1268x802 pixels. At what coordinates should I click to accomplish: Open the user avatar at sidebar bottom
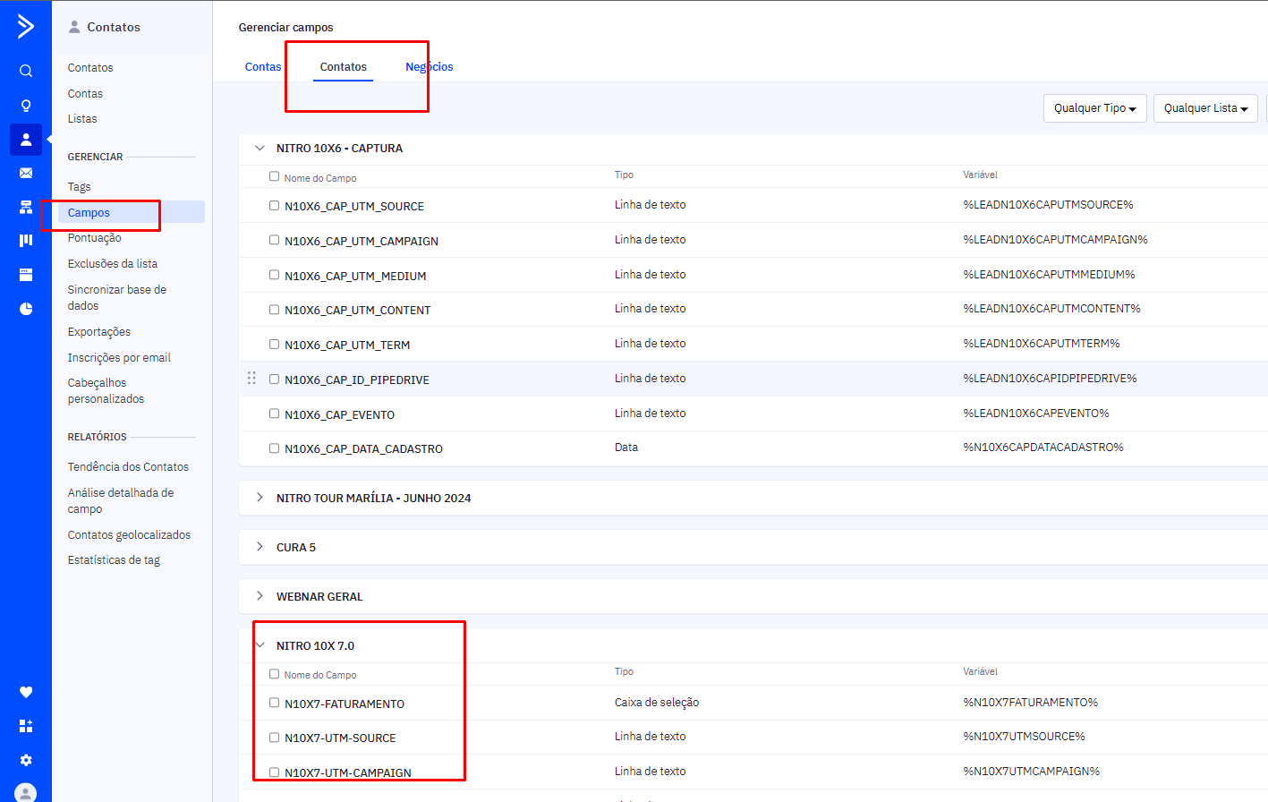26,792
